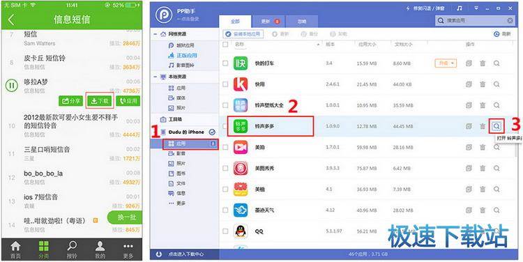Check the 铃声壁纸大全 checkbox
The height and width of the screenshot is (262, 523).
click(x=225, y=105)
